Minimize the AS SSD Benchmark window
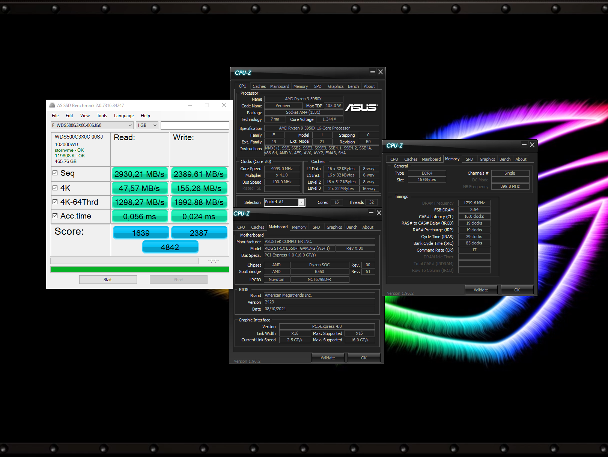 pos(190,106)
